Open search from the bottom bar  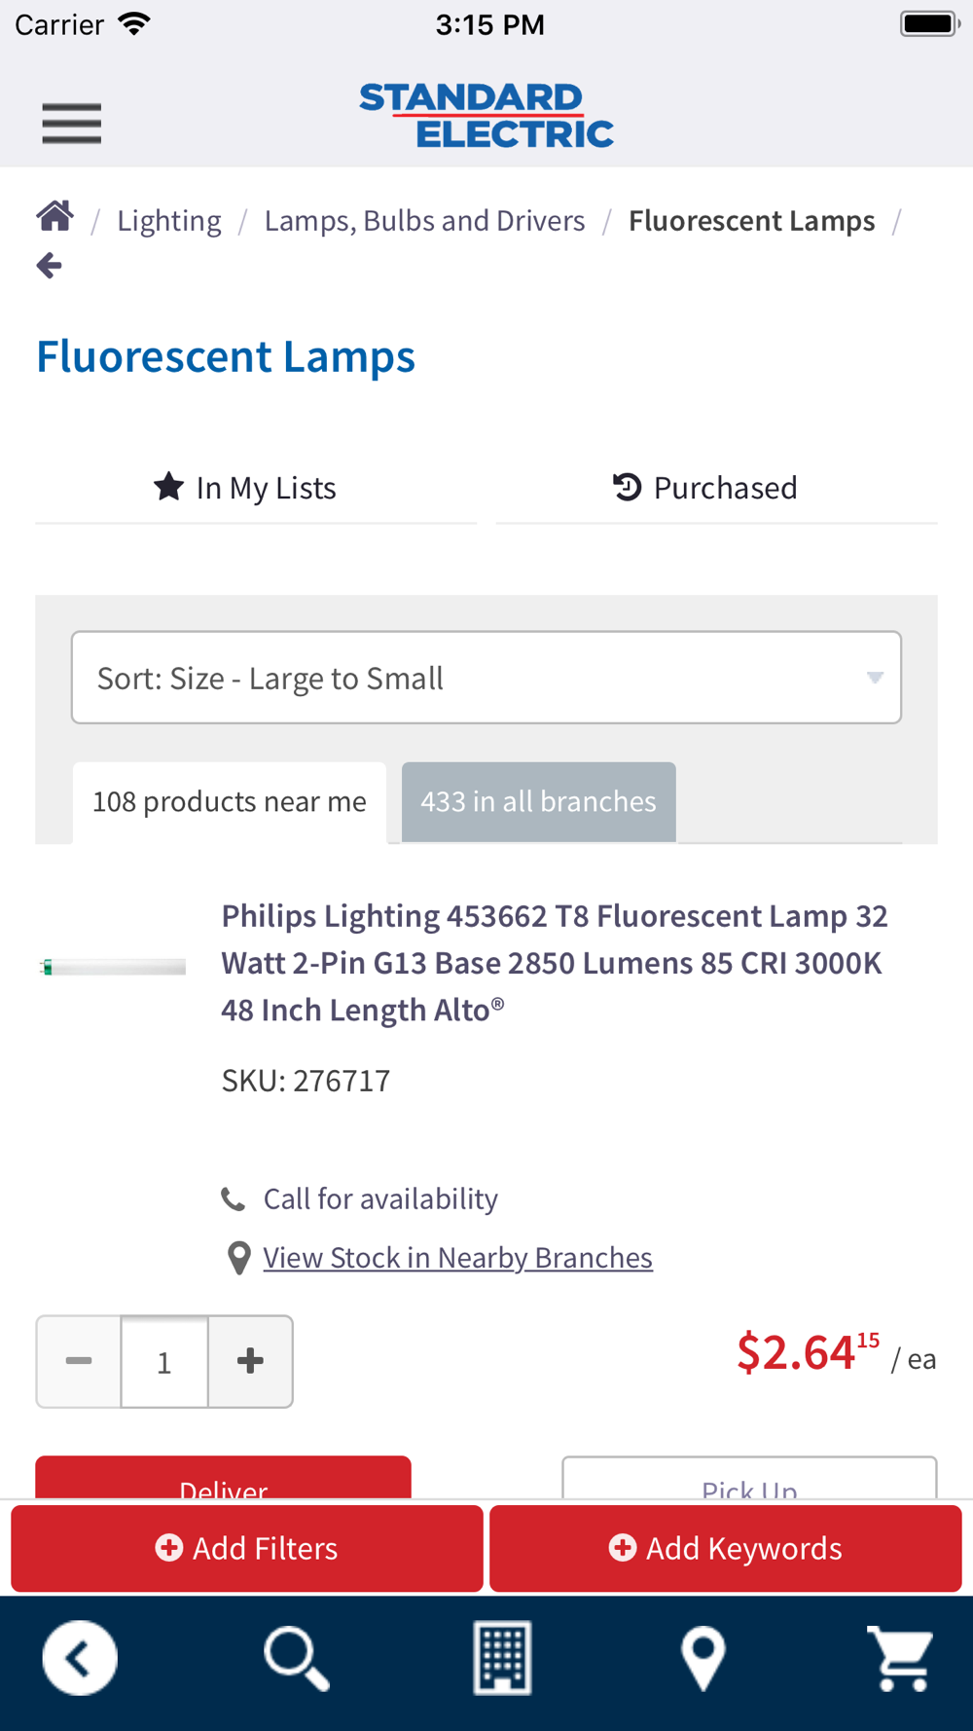296,1657
